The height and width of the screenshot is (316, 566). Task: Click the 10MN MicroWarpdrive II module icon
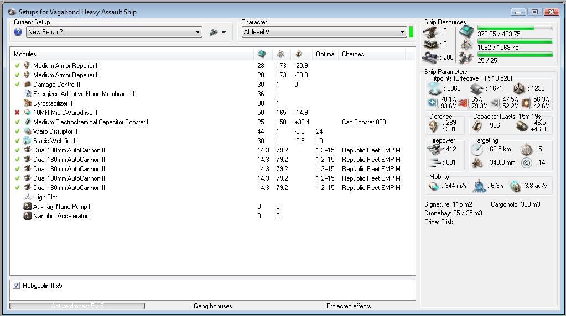(27, 112)
